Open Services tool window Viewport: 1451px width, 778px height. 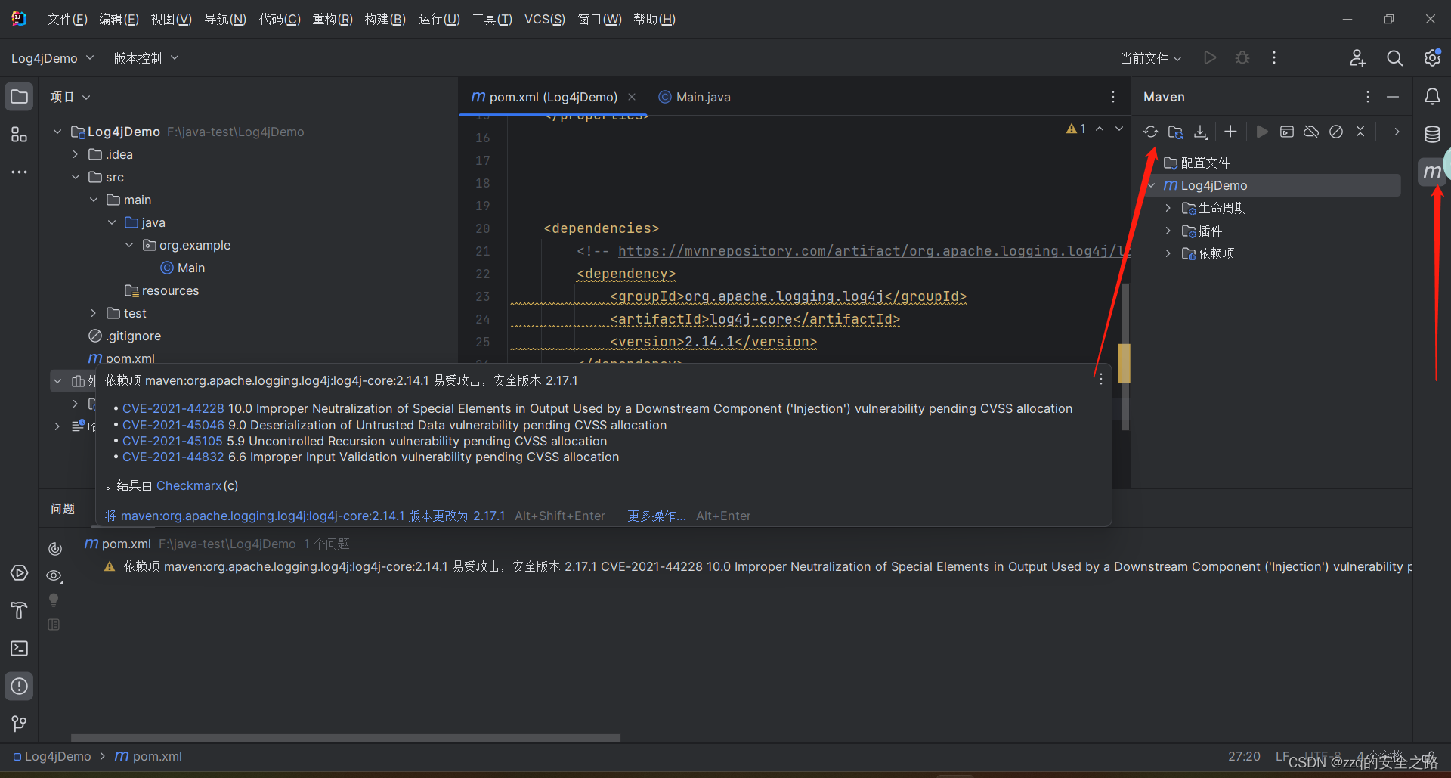[x=20, y=573]
